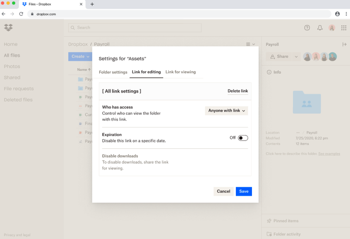This screenshot has height=239, width=350.
Task: Expand the Share options arrow
Action: click(x=296, y=56)
